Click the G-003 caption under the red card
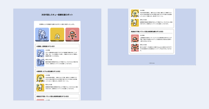The height and width of the screenshot is (109, 209). (72, 41)
